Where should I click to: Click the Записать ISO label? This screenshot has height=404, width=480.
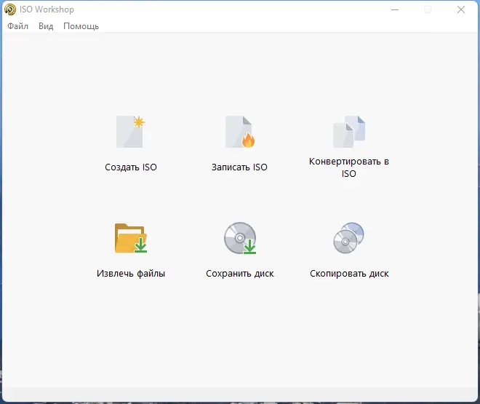(240, 167)
